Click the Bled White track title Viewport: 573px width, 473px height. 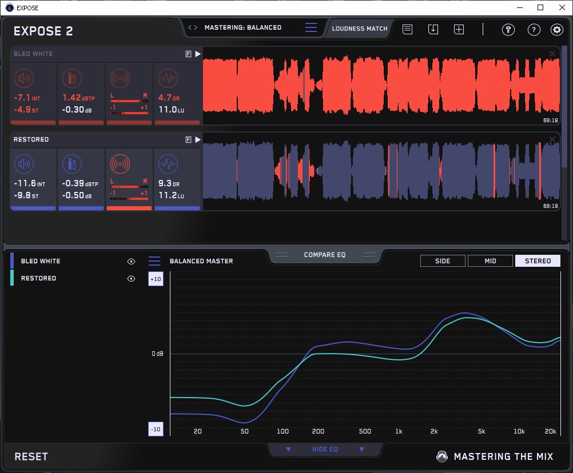pos(33,54)
